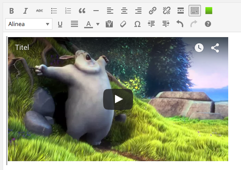Apply strikethrough formatting
241x170 pixels.
(40, 11)
